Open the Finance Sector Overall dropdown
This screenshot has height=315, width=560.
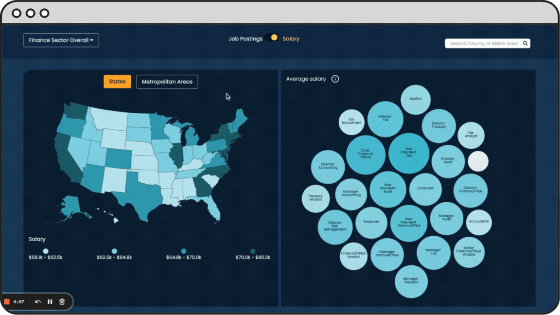[61, 40]
